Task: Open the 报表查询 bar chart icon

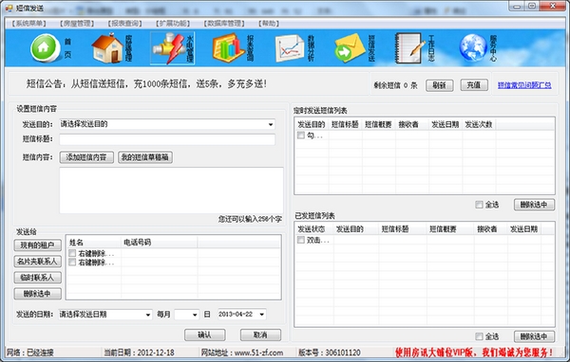Action: click(x=229, y=48)
